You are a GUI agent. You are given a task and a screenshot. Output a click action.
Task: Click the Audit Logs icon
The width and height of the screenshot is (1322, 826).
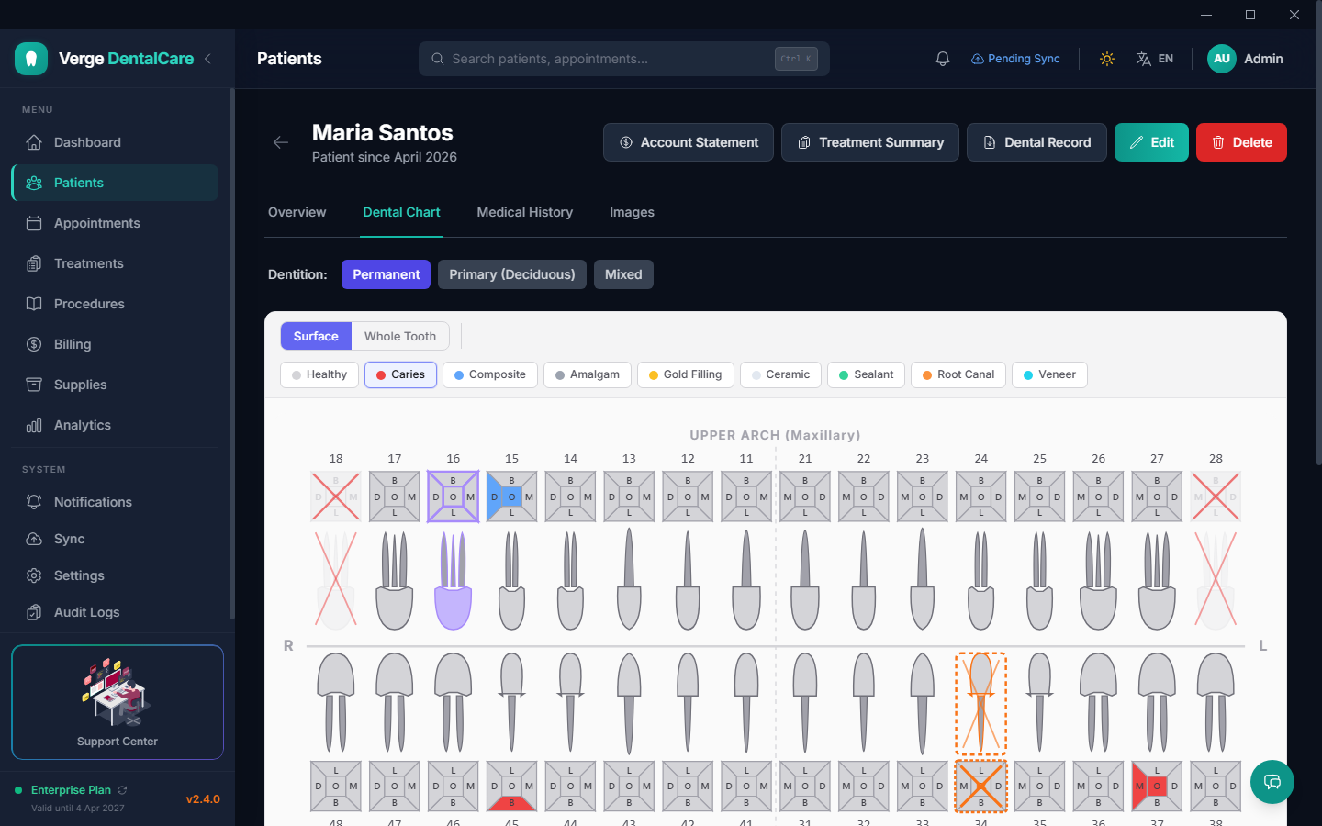coord(34,612)
